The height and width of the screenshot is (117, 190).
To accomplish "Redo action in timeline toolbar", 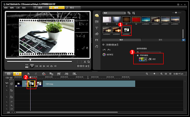I will pyautogui.click(x=36, y=74).
